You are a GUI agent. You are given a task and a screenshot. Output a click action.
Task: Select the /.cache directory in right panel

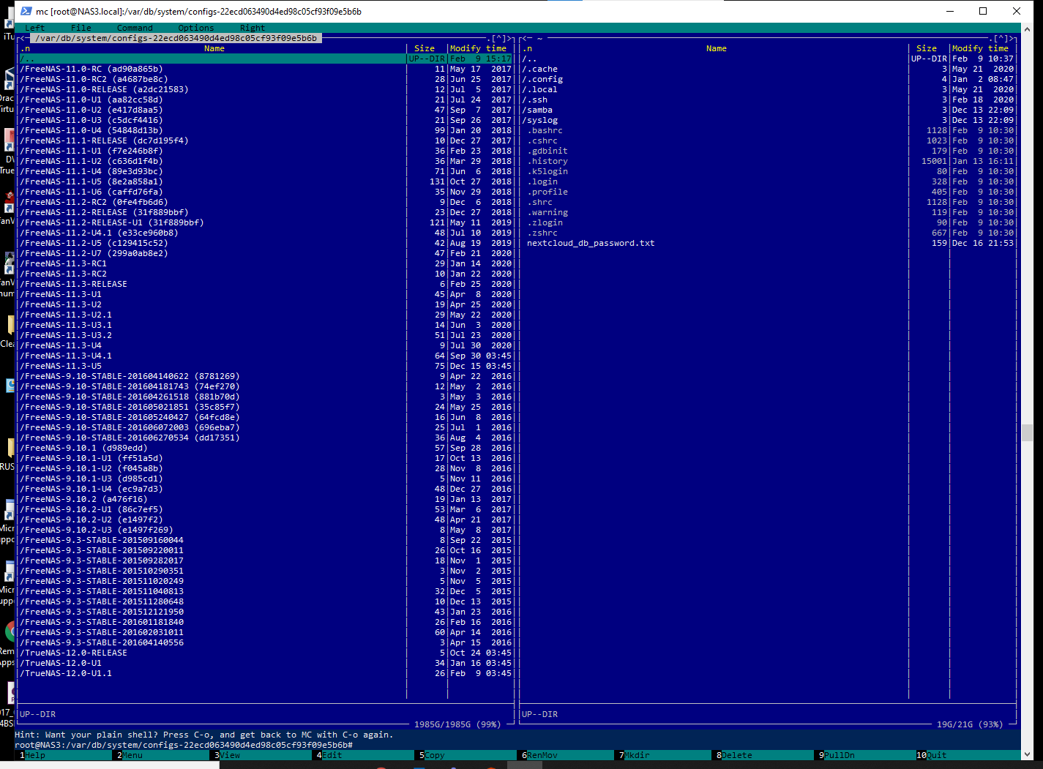pos(768,69)
